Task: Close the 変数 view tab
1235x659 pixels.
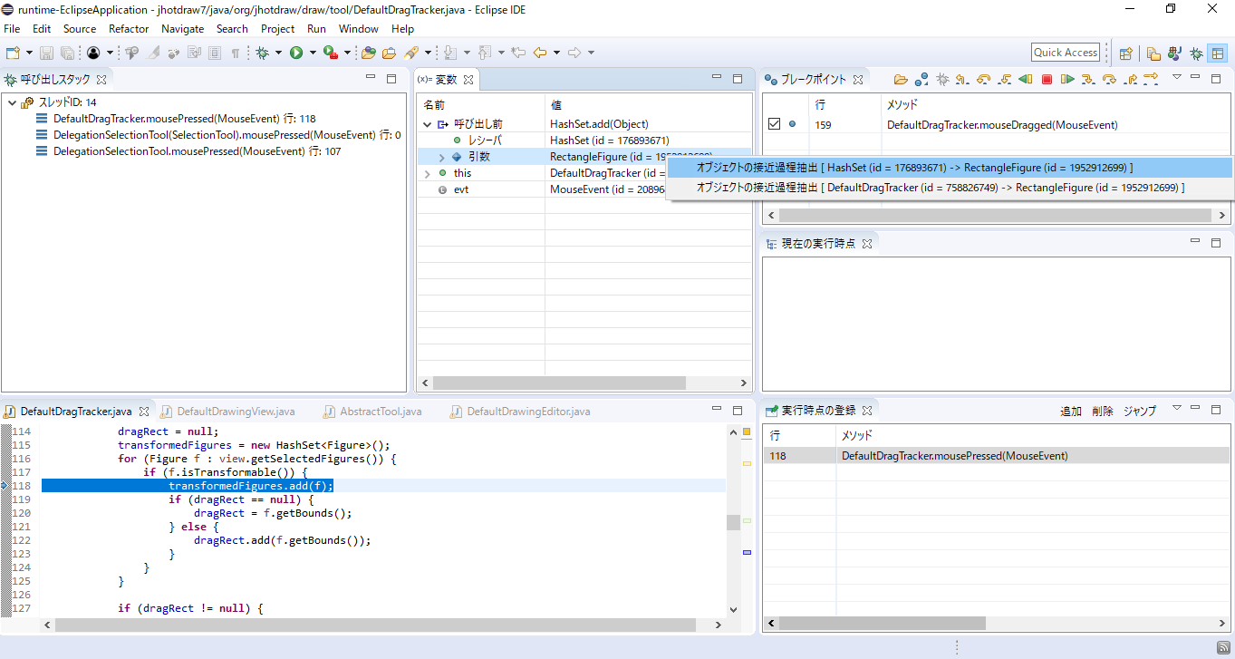Action: [468, 80]
